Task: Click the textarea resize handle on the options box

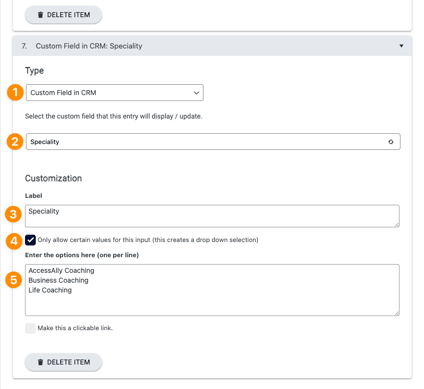Action: click(397, 314)
